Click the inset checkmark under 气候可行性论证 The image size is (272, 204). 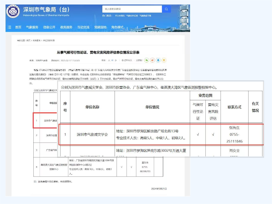point(198,134)
